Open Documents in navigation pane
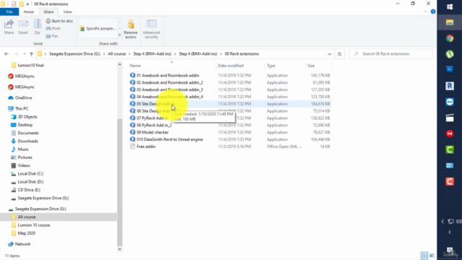The height and width of the screenshot is (260, 462). point(28,133)
